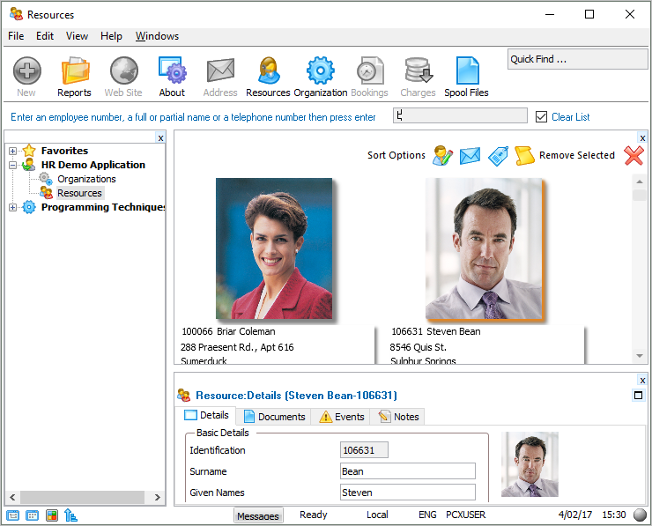Viewport: 652px width, 526px height.
Task: Open the Windows menu
Action: pyautogui.click(x=157, y=36)
